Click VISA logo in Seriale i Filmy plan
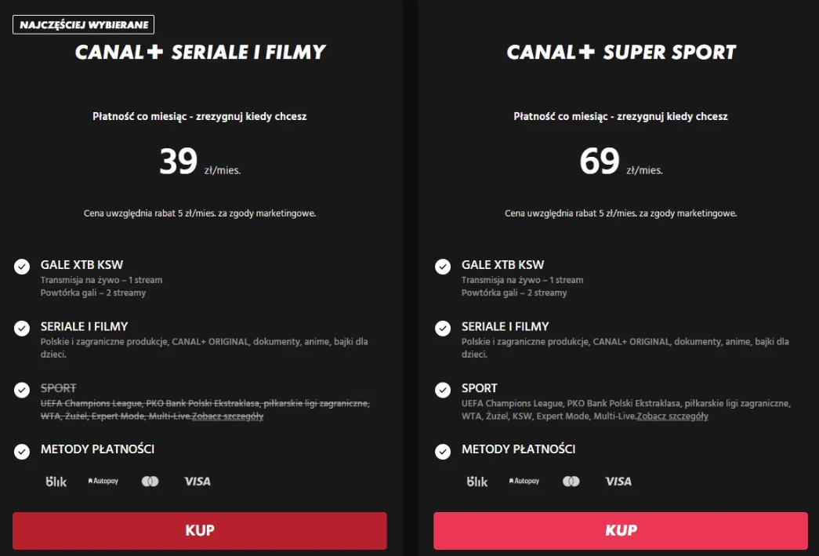 point(197,482)
